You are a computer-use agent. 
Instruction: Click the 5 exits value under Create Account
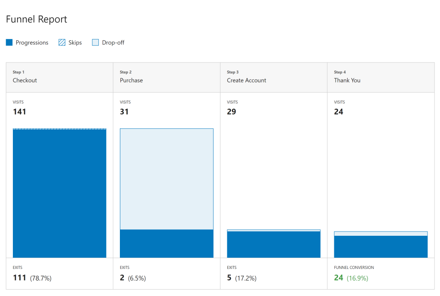tap(229, 278)
